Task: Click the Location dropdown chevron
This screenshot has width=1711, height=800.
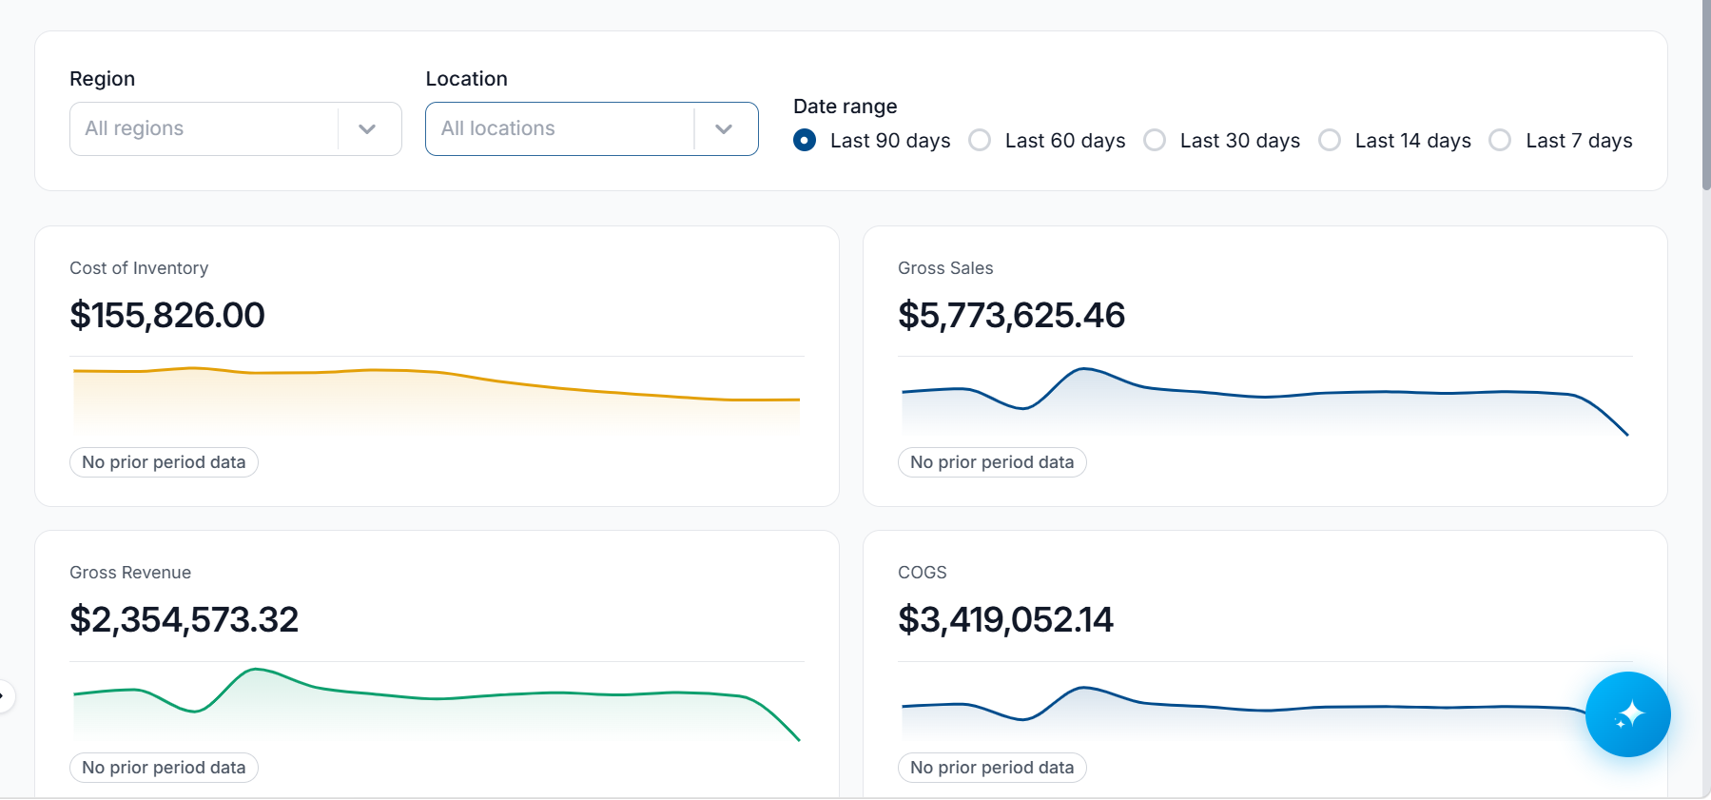Action: click(x=724, y=129)
